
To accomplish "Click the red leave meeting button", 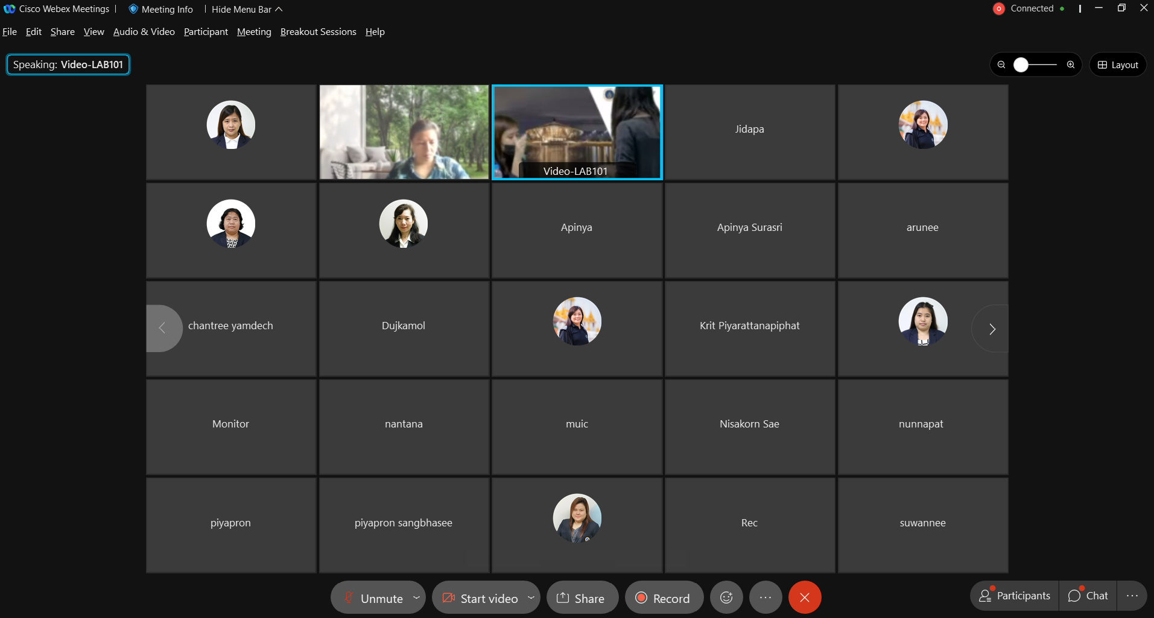I will tap(805, 598).
